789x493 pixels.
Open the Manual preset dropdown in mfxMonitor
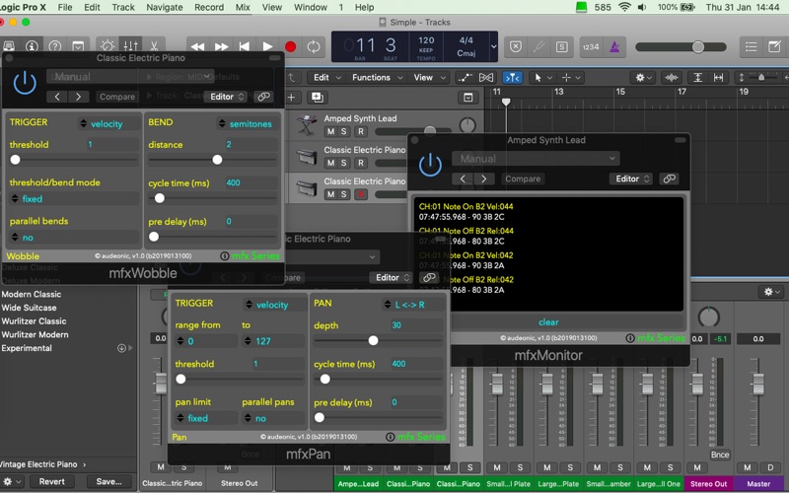(536, 159)
